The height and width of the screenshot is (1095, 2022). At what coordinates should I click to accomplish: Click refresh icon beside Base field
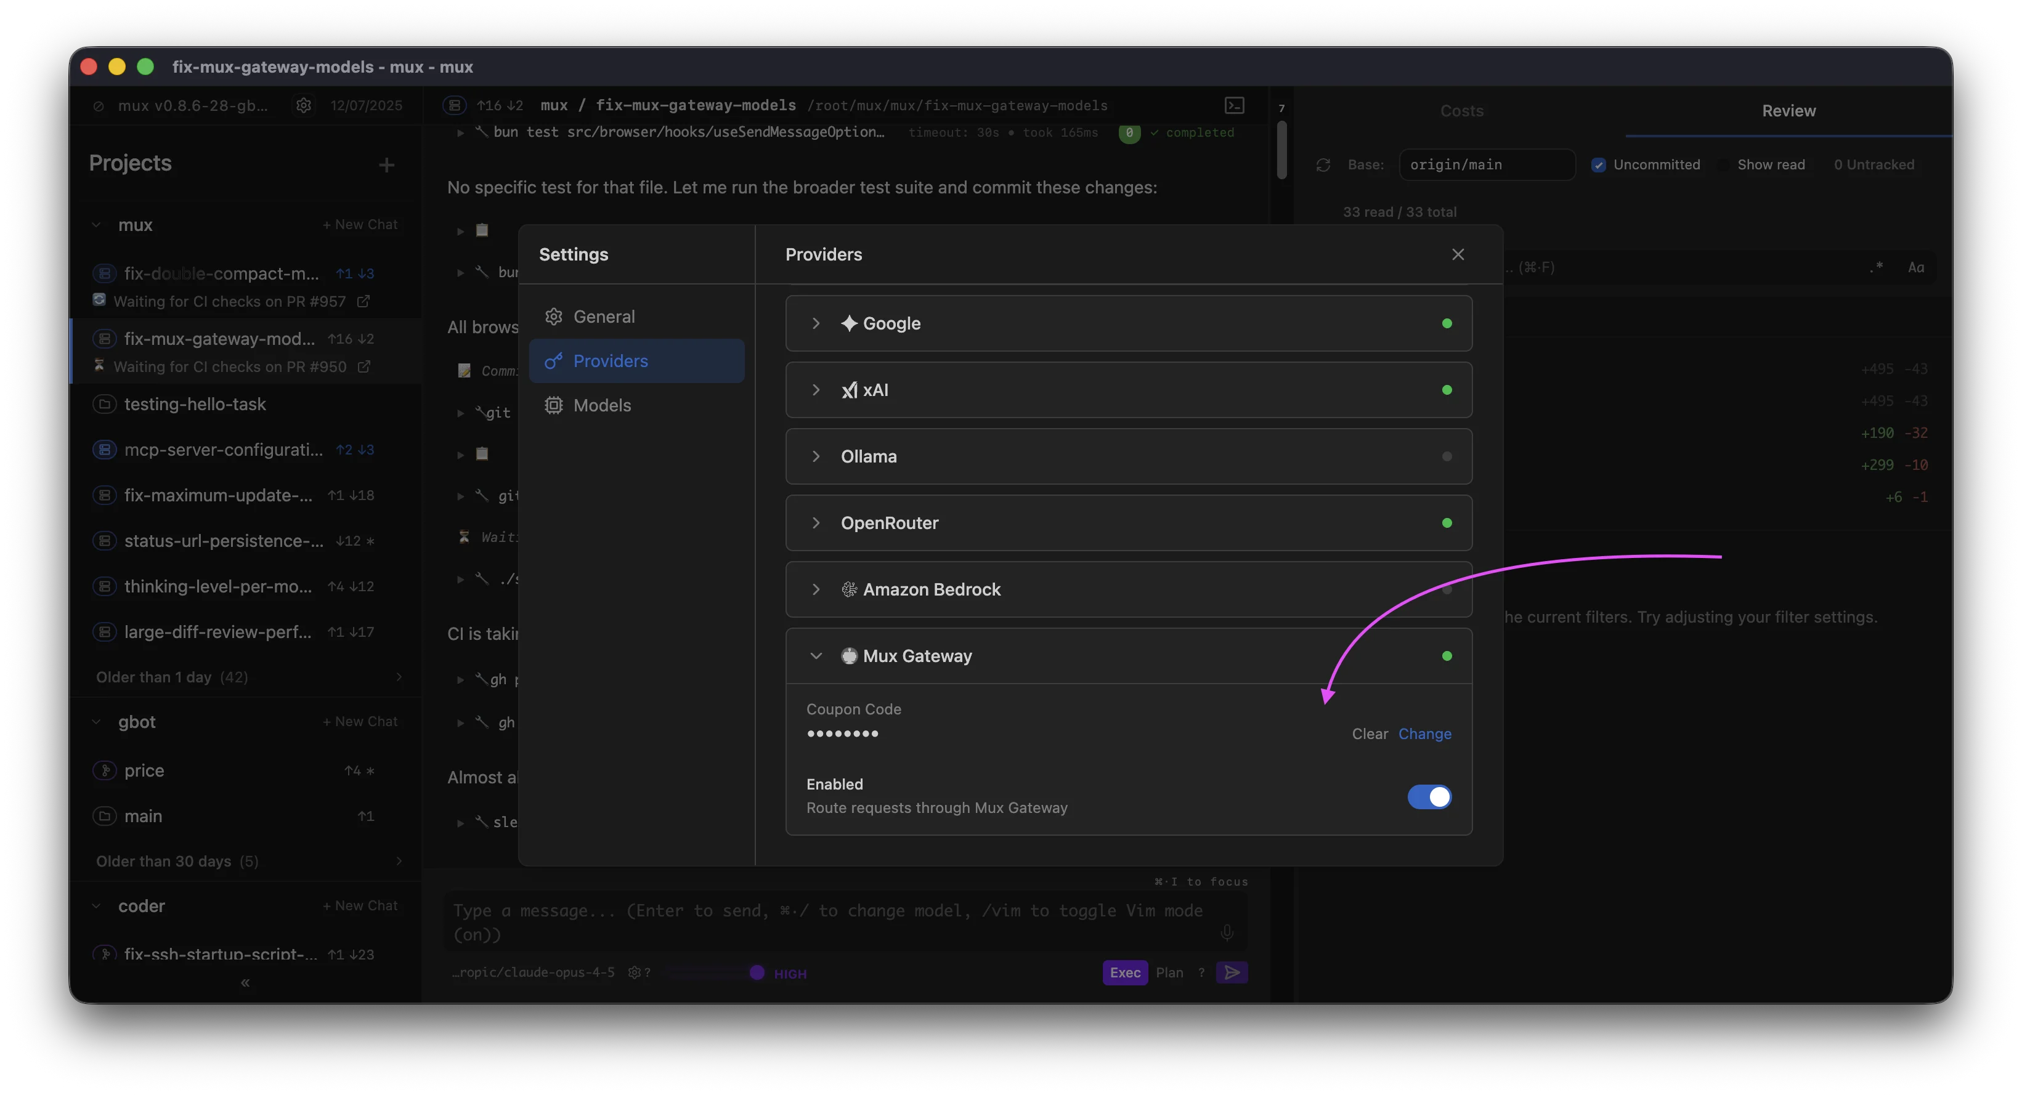click(1323, 164)
